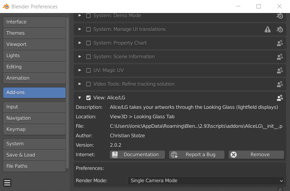Click the community icon on View: Alice/LG row
The image size is (290, 191).
click(280, 98)
